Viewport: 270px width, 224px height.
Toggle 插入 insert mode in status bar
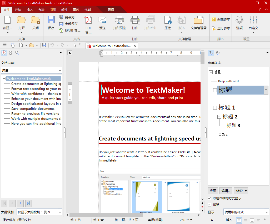coord(229,220)
